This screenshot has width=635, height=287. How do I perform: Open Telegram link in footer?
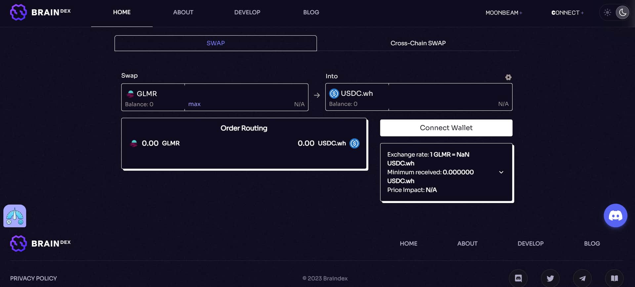[x=582, y=278]
